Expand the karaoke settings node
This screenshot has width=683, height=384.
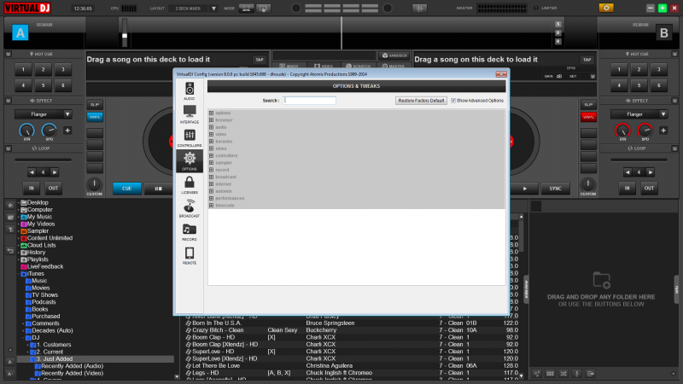click(211, 141)
